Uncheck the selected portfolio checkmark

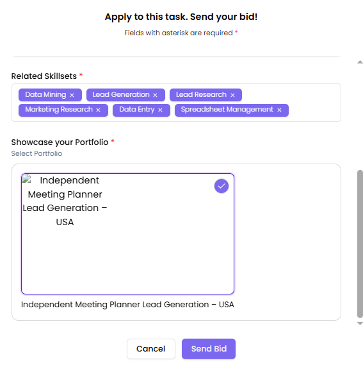point(222,186)
